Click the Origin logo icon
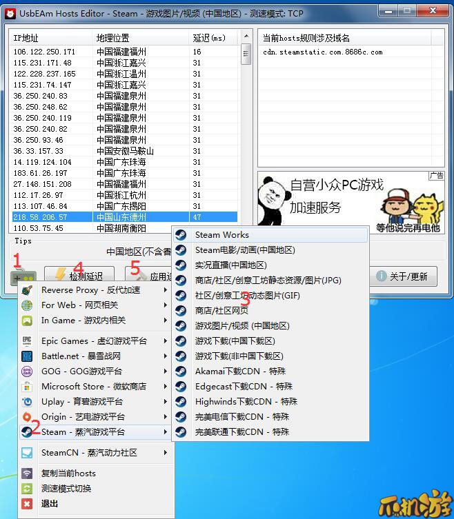This screenshot has width=454, height=519. pos(27,417)
